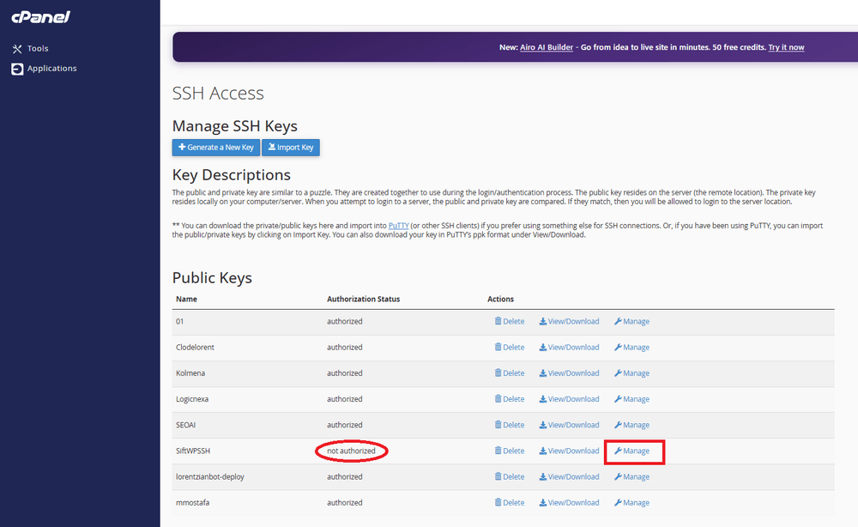The height and width of the screenshot is (527, 858).
Task: View/Download the 01 key
Action: pos(569,321)
